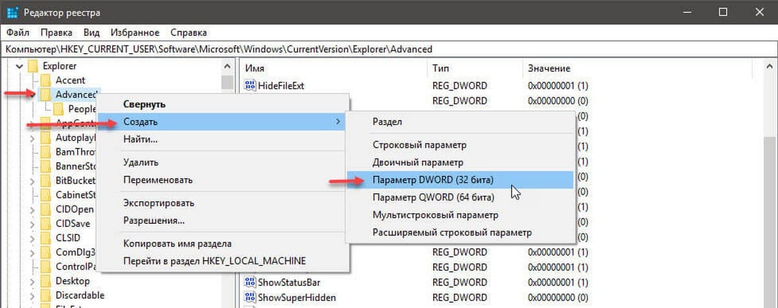Open the Избранное menu
Image resolution: width=778 pixels, height=308 pixels.
(x=135, y=32)
